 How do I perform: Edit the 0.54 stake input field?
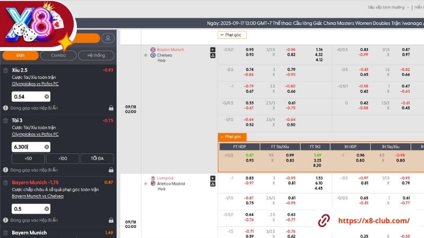pos(31,97)
